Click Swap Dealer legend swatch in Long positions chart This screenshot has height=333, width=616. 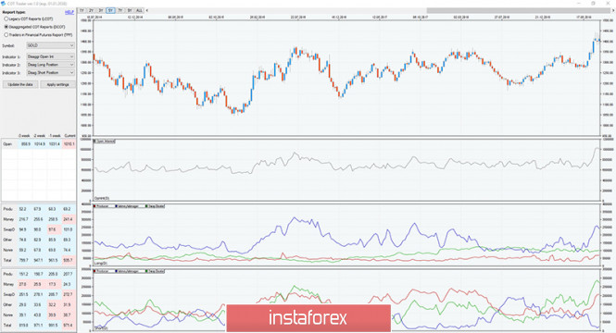point(146,206)
